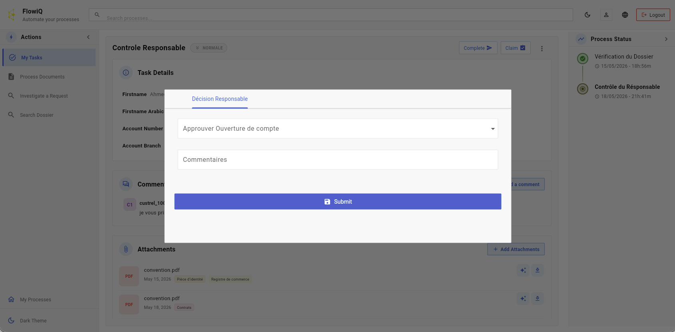675x332 pixels.
Task: Run AI analysis on May 15 convention.pdf
Action: [x=523, y=270]
